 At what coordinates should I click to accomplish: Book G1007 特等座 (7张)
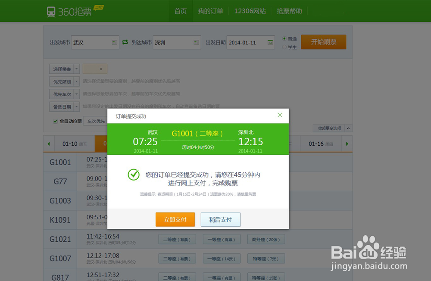[x=266, y=259]
